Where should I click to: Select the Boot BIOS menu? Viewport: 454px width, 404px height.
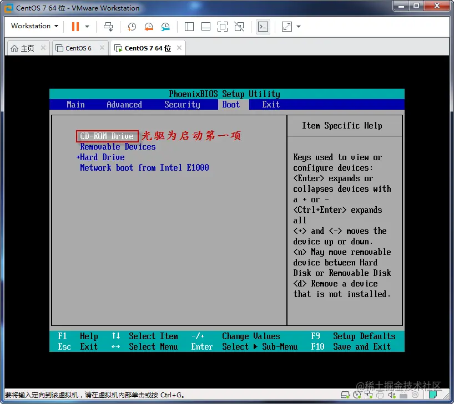click(231, 104)
